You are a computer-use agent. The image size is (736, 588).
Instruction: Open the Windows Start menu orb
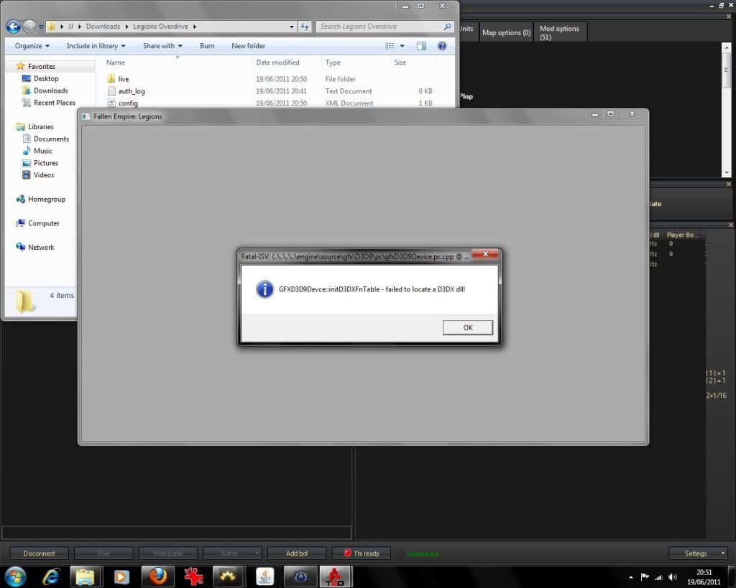(16, 577)
